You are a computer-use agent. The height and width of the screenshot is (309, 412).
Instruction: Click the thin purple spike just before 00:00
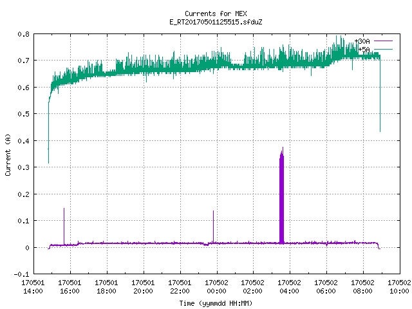[x=213, y=227]
